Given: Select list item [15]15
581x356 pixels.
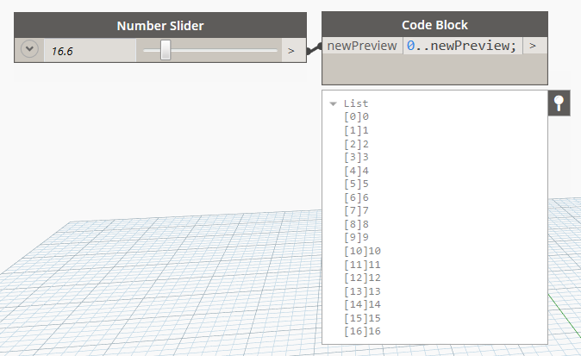Looking at the screenshot, I should (x=362, y=318).
